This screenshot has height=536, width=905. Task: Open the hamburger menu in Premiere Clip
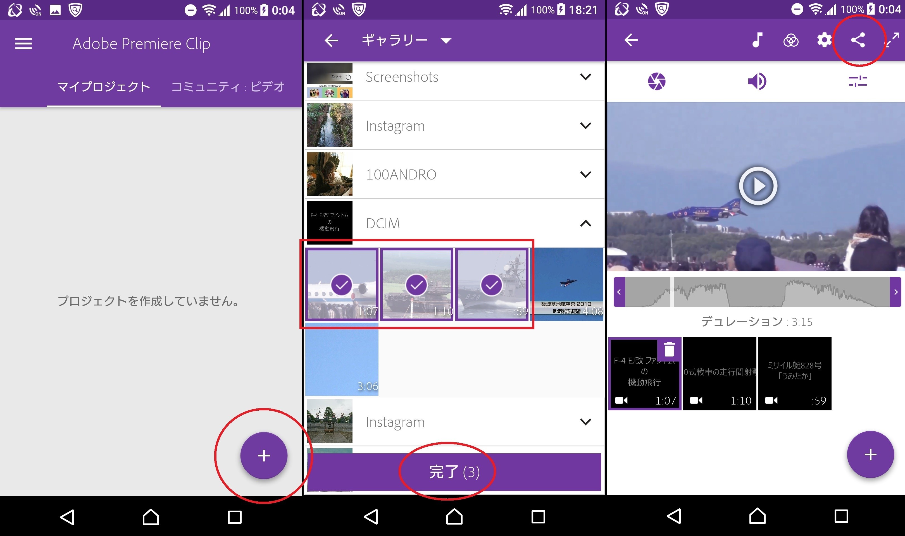[23, 44]
